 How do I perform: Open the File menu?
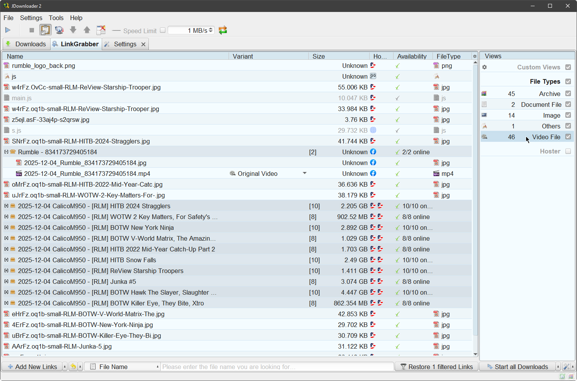click(8, 18)
